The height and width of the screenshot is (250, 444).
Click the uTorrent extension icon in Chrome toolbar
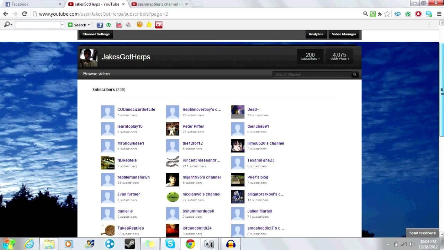click(408, 14)
